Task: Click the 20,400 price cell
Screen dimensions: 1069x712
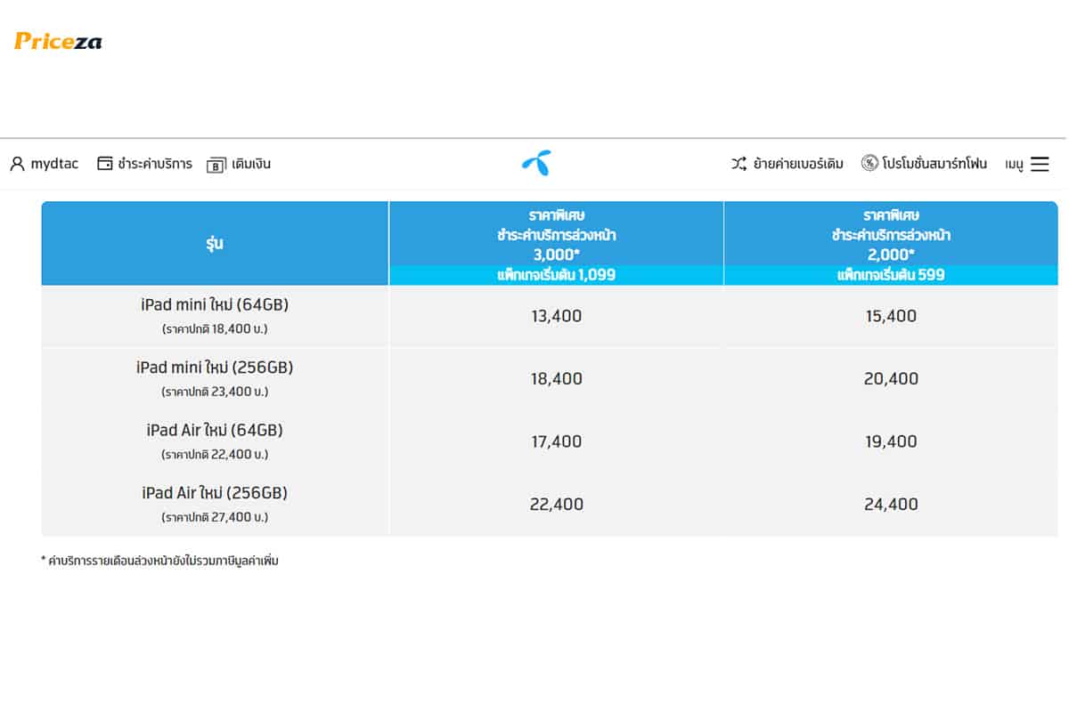Action: [891, 379]
